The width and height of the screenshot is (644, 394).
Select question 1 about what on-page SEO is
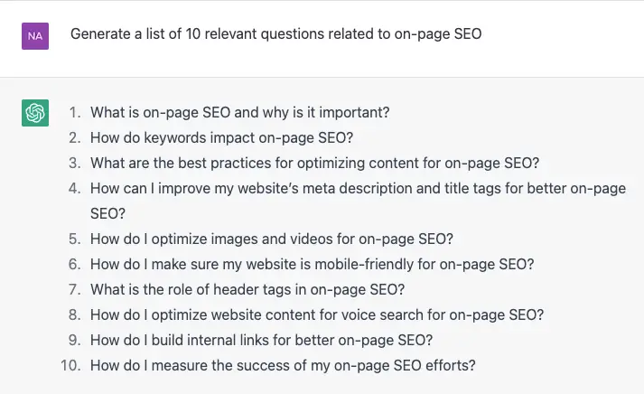click(x=240, y=112)
